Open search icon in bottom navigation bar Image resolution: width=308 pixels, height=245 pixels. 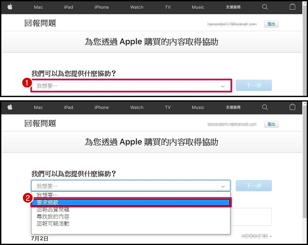265,107
